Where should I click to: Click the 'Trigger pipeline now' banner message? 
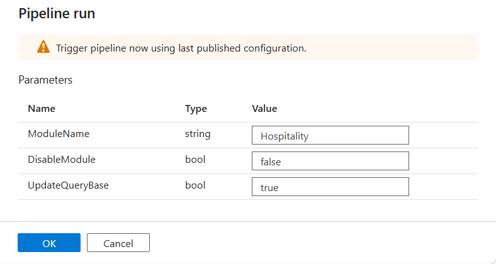tap(181, 48)
